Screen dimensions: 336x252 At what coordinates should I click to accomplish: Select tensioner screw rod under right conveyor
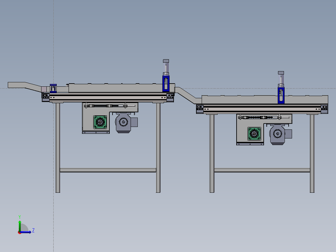click(x=264, y=117)
